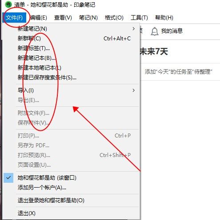This screenshot has height=220, width=220.
Task: Choose 新建笔记本(B)... menu entry
Action: [71, 58]
